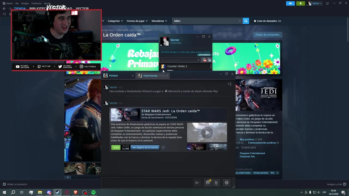
Task: Click the Big Picture display icon
Action: coord(327,4)
